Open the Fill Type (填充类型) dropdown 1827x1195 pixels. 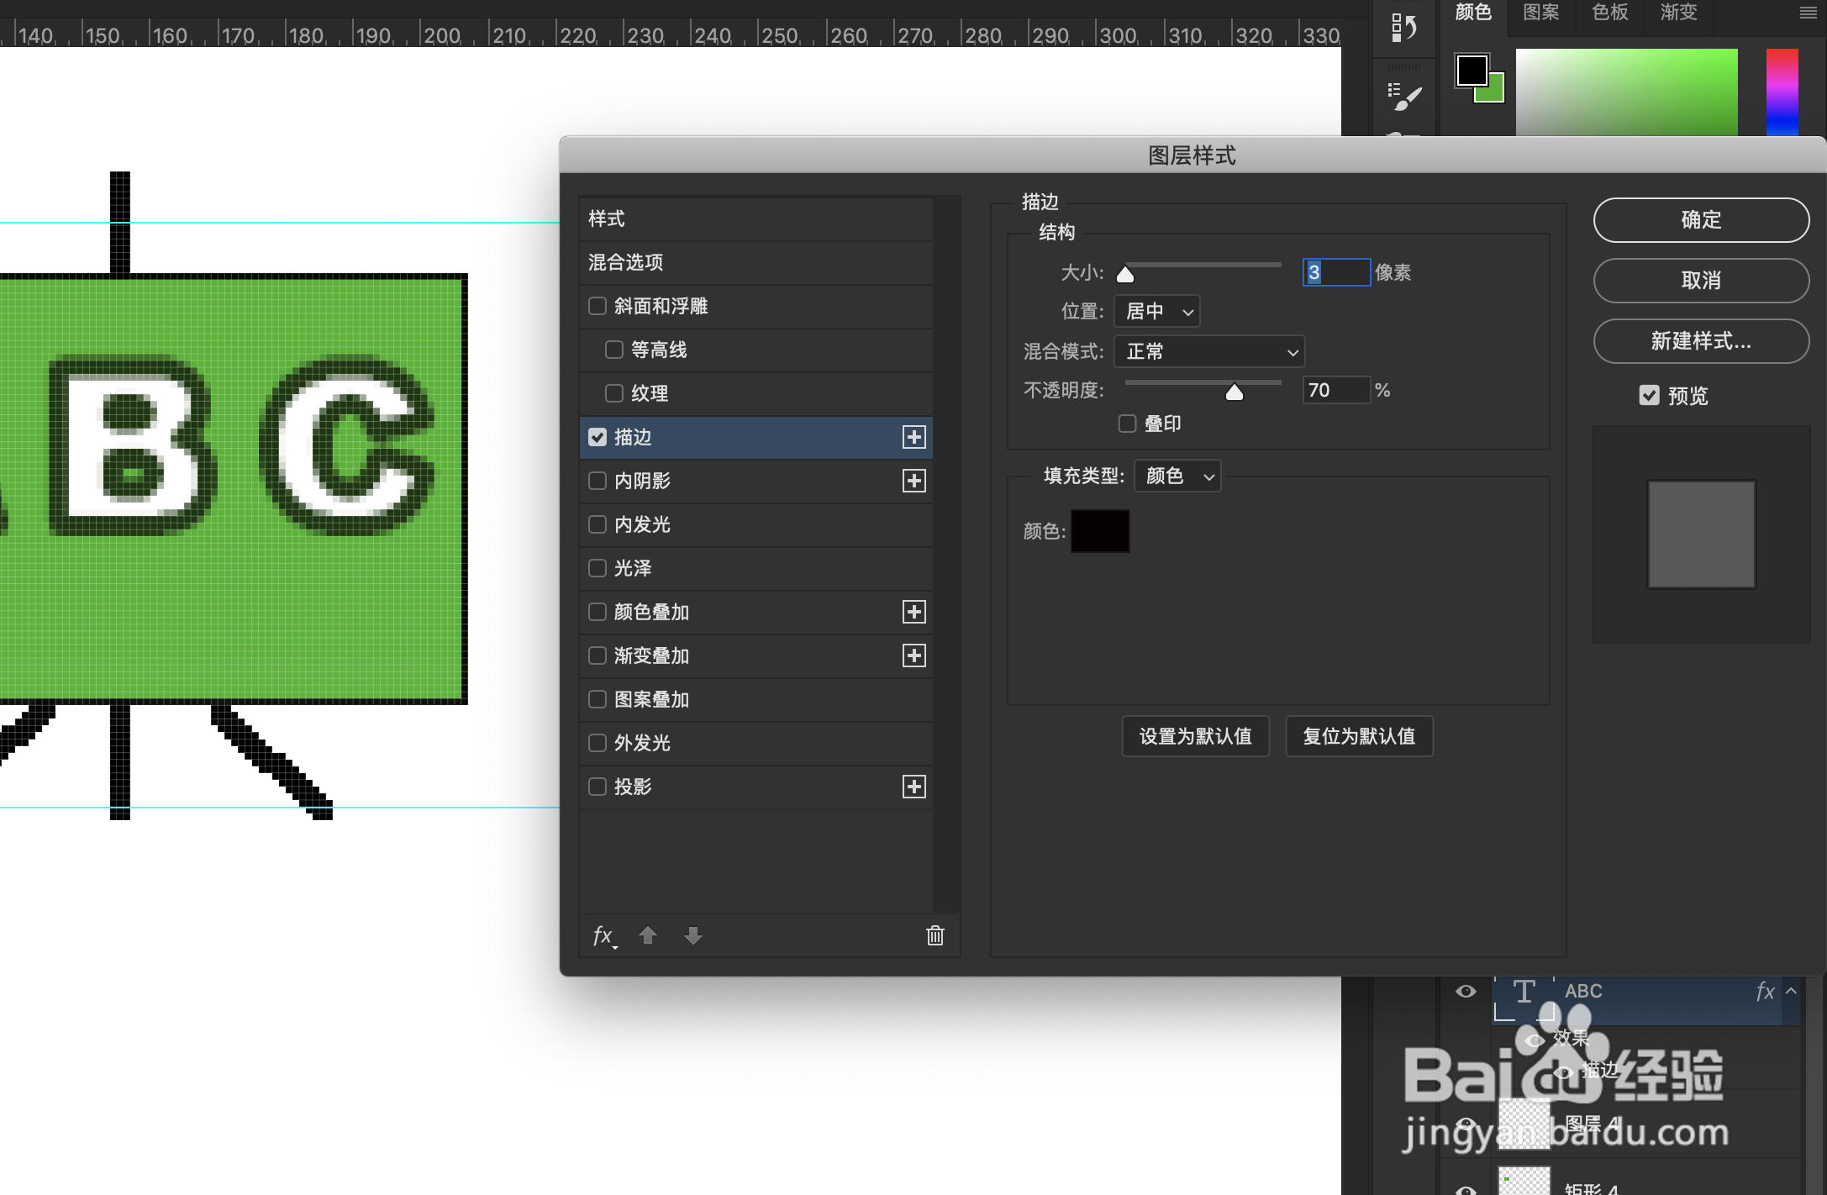(1177, 476)
